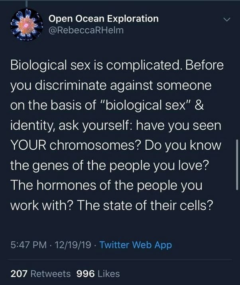
Task: Open the Open Ocean Exploration display name
Action: pyautogui.click(x=103, y=18)
